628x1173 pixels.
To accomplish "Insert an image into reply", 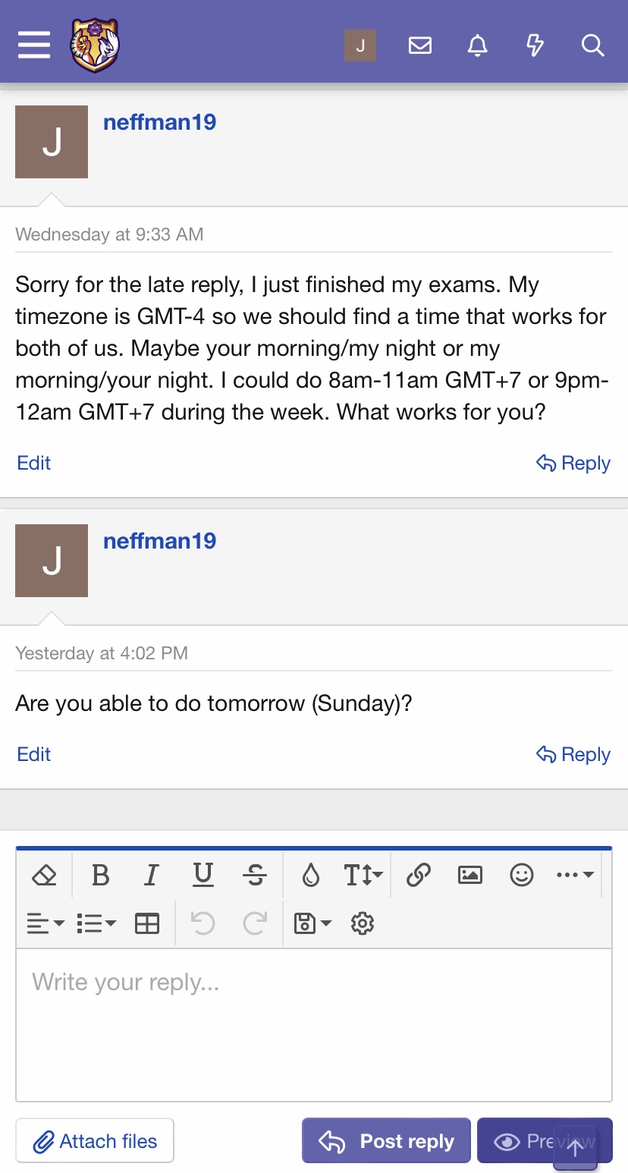I will click(x=470, y=876).
